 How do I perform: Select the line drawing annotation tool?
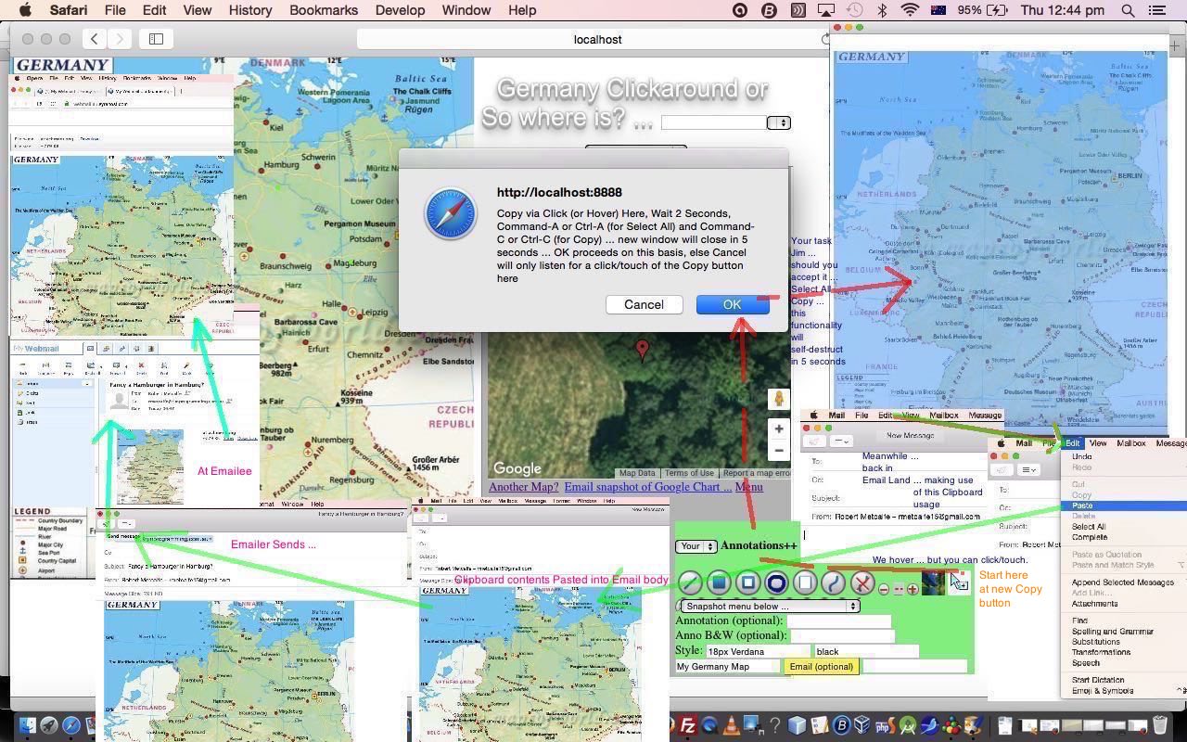point(690,582)
